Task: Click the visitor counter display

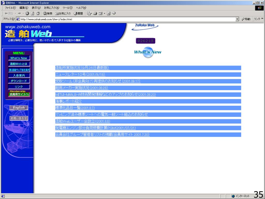Action: pos(145,41)
